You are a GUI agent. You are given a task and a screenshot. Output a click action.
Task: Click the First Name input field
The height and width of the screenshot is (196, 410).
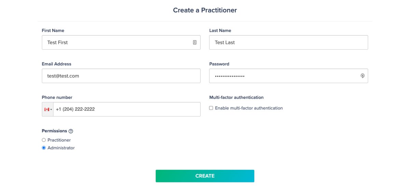tap(121, 42)
